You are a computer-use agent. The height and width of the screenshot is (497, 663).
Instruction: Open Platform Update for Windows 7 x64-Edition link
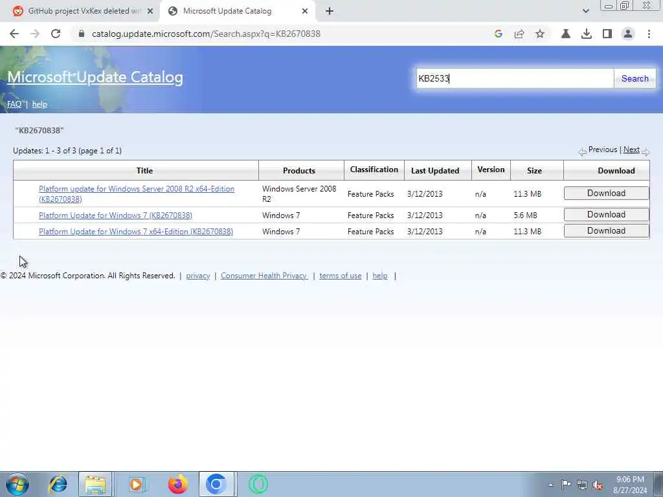click(x=136, y=232)
